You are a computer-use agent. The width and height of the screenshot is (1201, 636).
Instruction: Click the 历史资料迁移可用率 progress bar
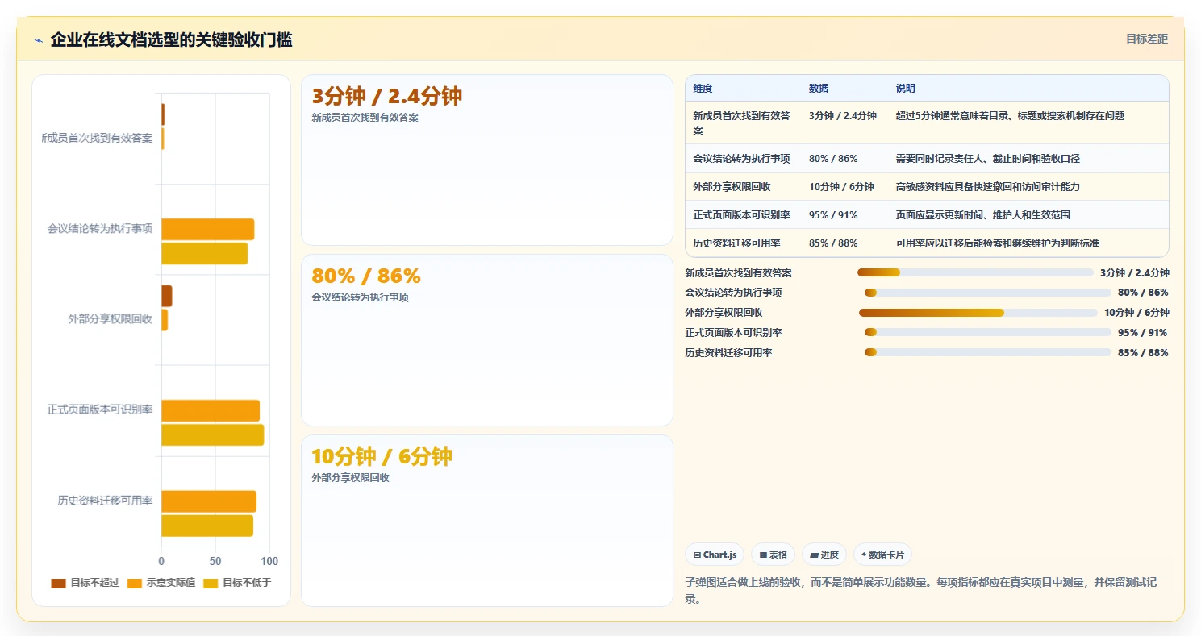click(987, 352)
